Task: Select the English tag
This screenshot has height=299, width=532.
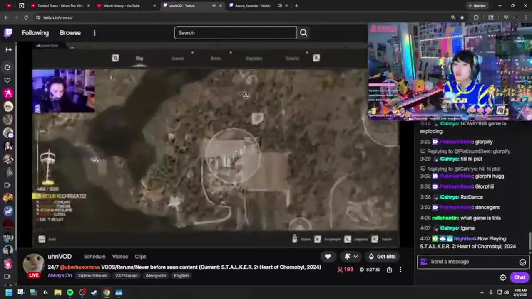Action: [x=181, y=276]
